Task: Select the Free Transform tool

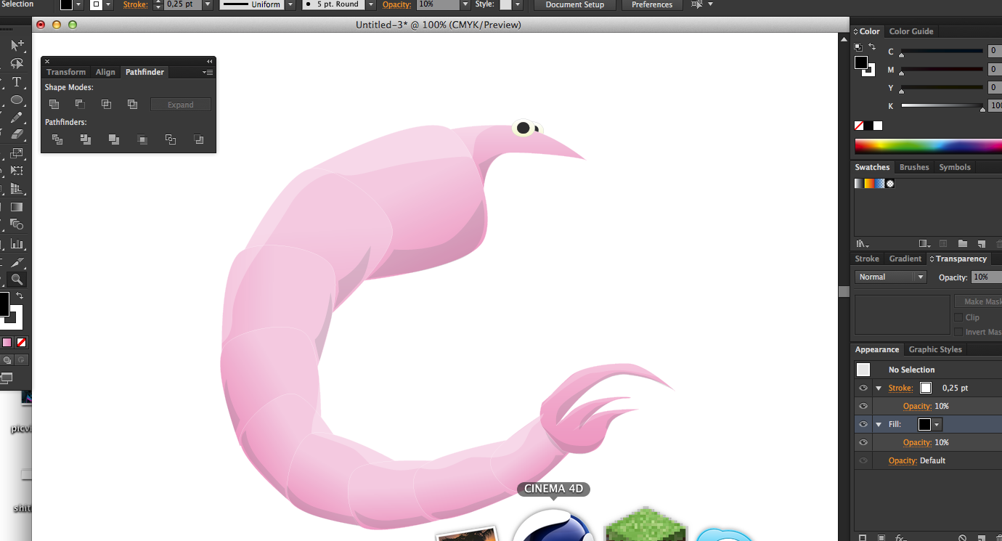Action: pyautogui.click(x=17, y=171)
